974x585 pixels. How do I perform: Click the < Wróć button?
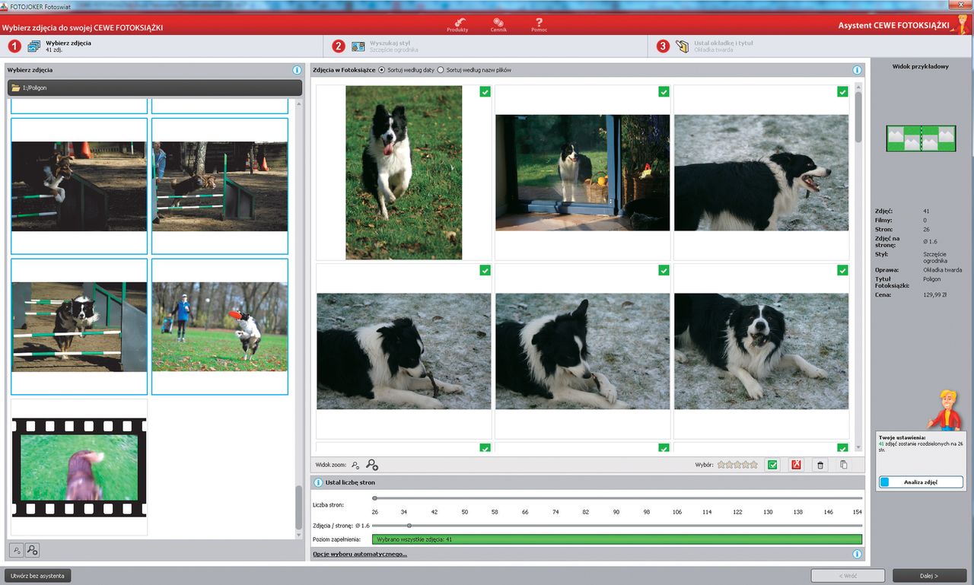click(x=848, y=576)
